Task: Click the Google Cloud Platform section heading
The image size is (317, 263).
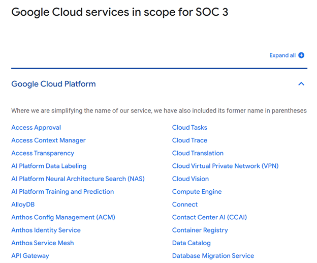Action: (53, 84)
